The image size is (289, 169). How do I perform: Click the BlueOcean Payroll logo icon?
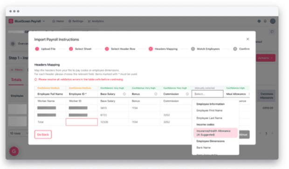(11, 21)
